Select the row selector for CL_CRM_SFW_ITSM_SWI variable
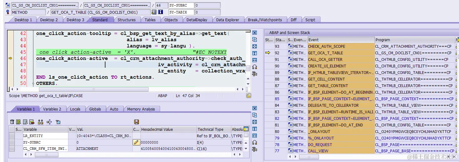The width and height of the screenshot is (459, 162). [12, 149]
